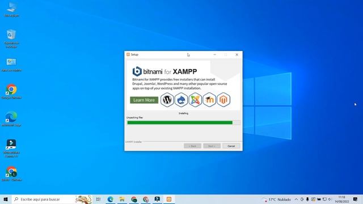The width and height of the screenshot is (363, 204).
Task: Open Microsoft Edge from the taskbar
Action: 110,199
